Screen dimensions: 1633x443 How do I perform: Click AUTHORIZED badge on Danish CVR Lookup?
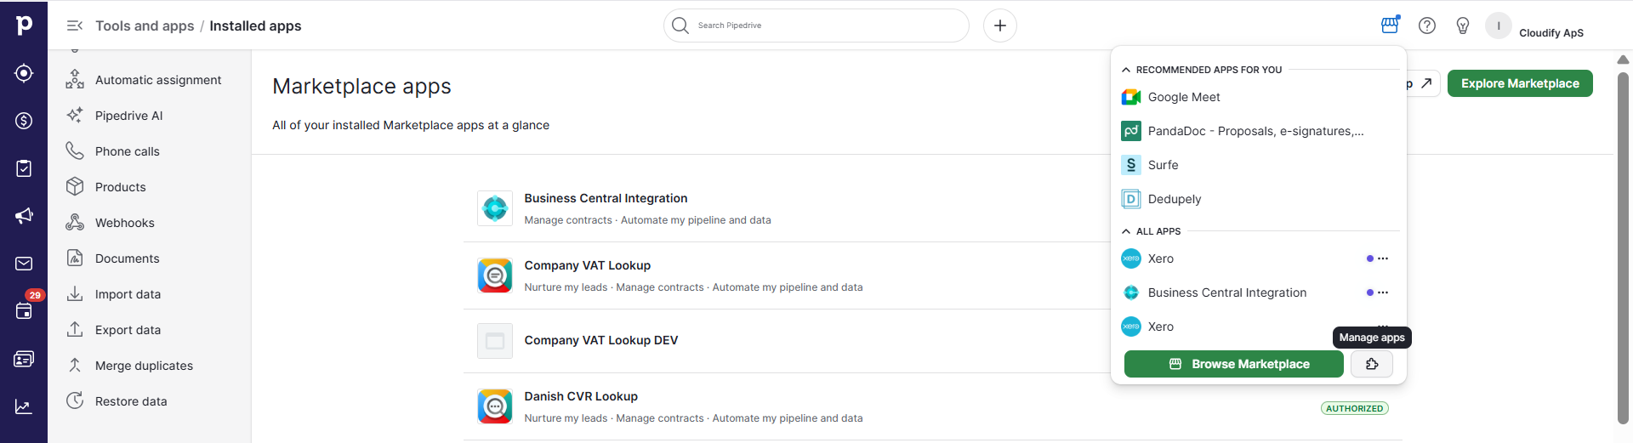click(x=1355, y=408)
